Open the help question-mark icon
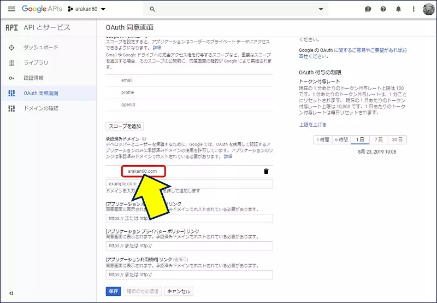Viewport: 437px width, 303px height. tap(383, 9)
